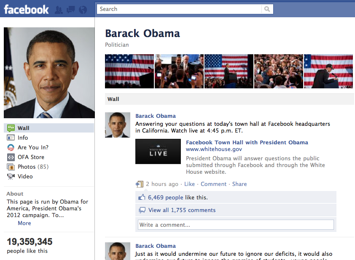Open Barack Obama's large profile picture
This screenshot has width=355, height=260.
click(49, 73)
